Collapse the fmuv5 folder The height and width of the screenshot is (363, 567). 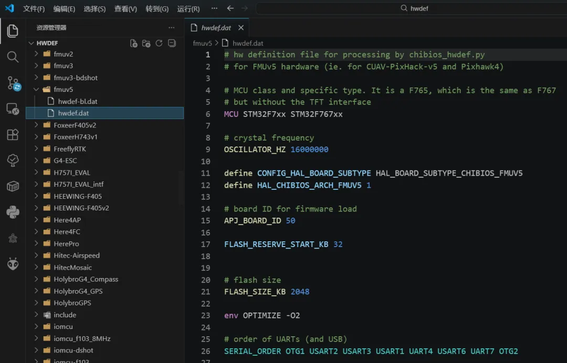(63, 89)
